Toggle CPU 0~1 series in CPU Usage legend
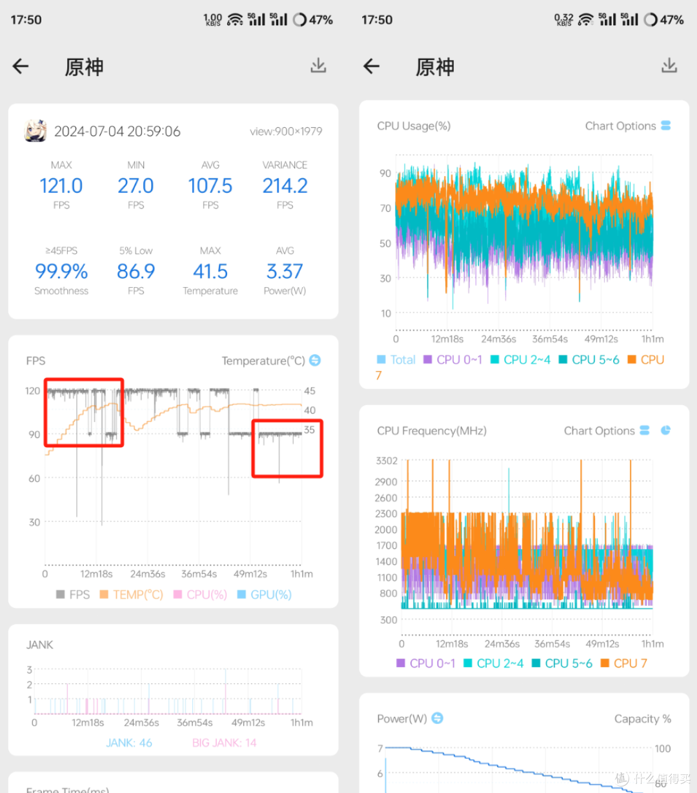Image resolution: width=697 pixels, height=793 pixels. (x=452, y=359)
